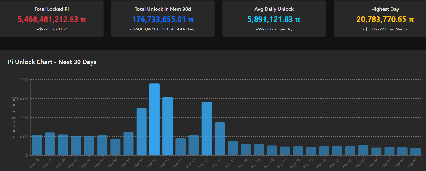Select the Feb 26 bar
This screenshot has width=426, height=171.
click(37, 145)
